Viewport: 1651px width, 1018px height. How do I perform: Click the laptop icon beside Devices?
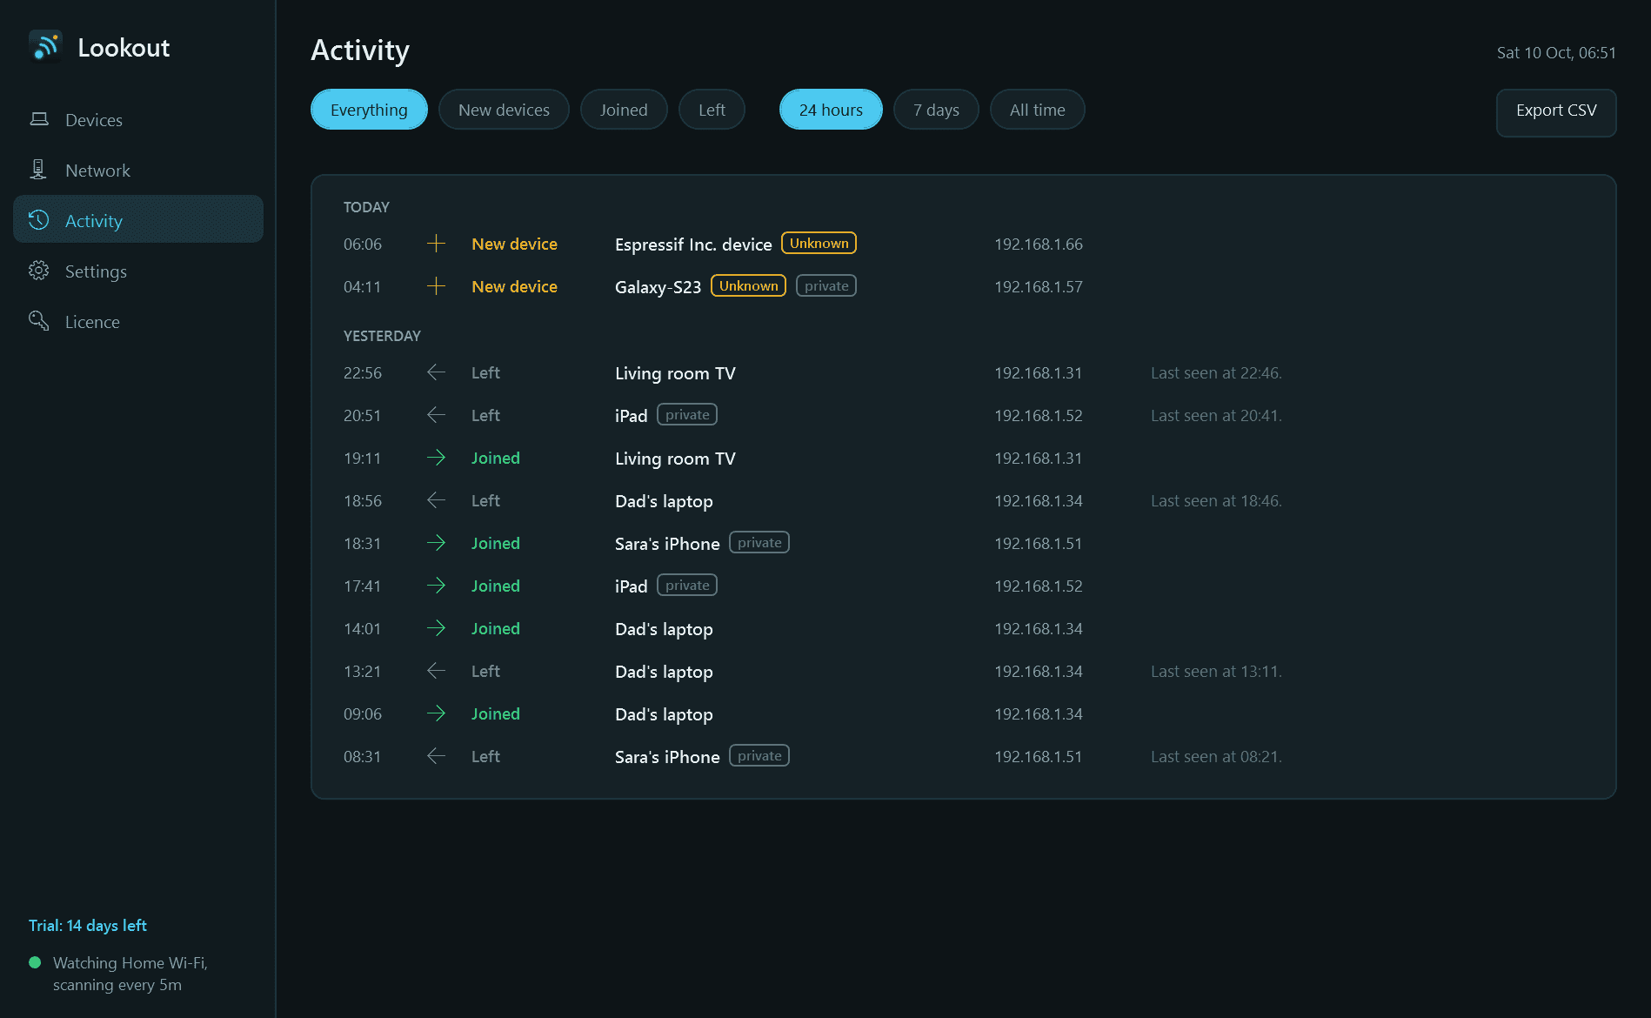[x=39, y=119]
